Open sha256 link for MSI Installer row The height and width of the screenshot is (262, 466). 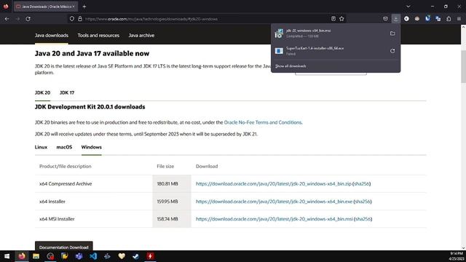coord(363,219)
